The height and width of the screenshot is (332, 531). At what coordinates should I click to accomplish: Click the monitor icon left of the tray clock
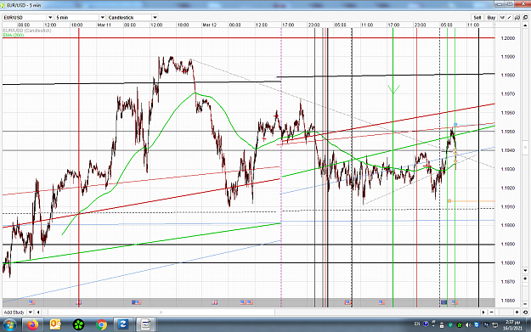tap(494, 325)
